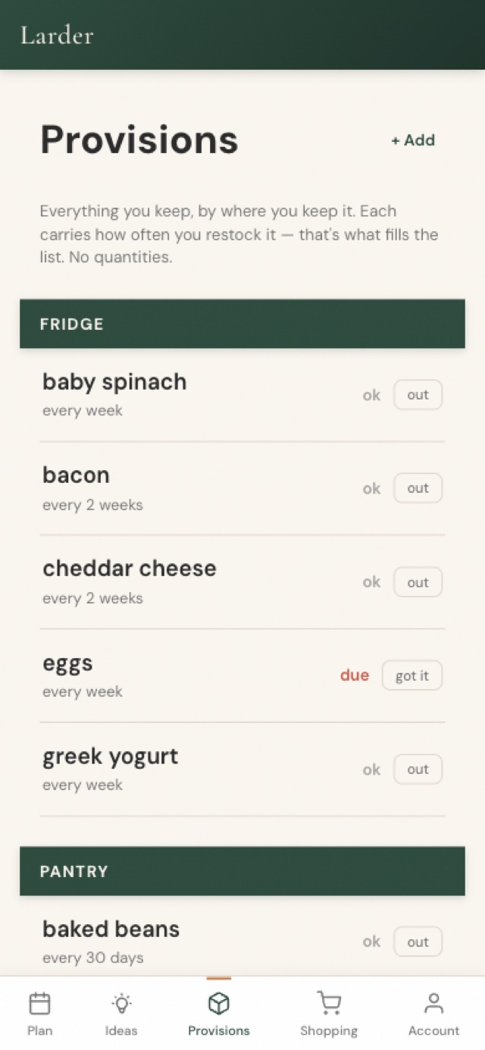Screen dimensions: 485x1050
Task: Select the PANTRY section header
Action: [x=242, y=871]
